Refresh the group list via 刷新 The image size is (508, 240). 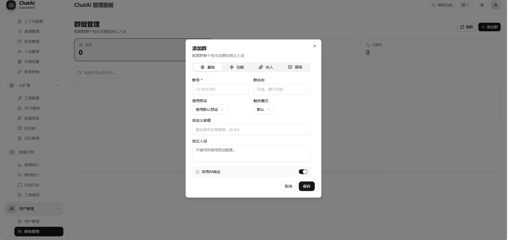point(466,27)
